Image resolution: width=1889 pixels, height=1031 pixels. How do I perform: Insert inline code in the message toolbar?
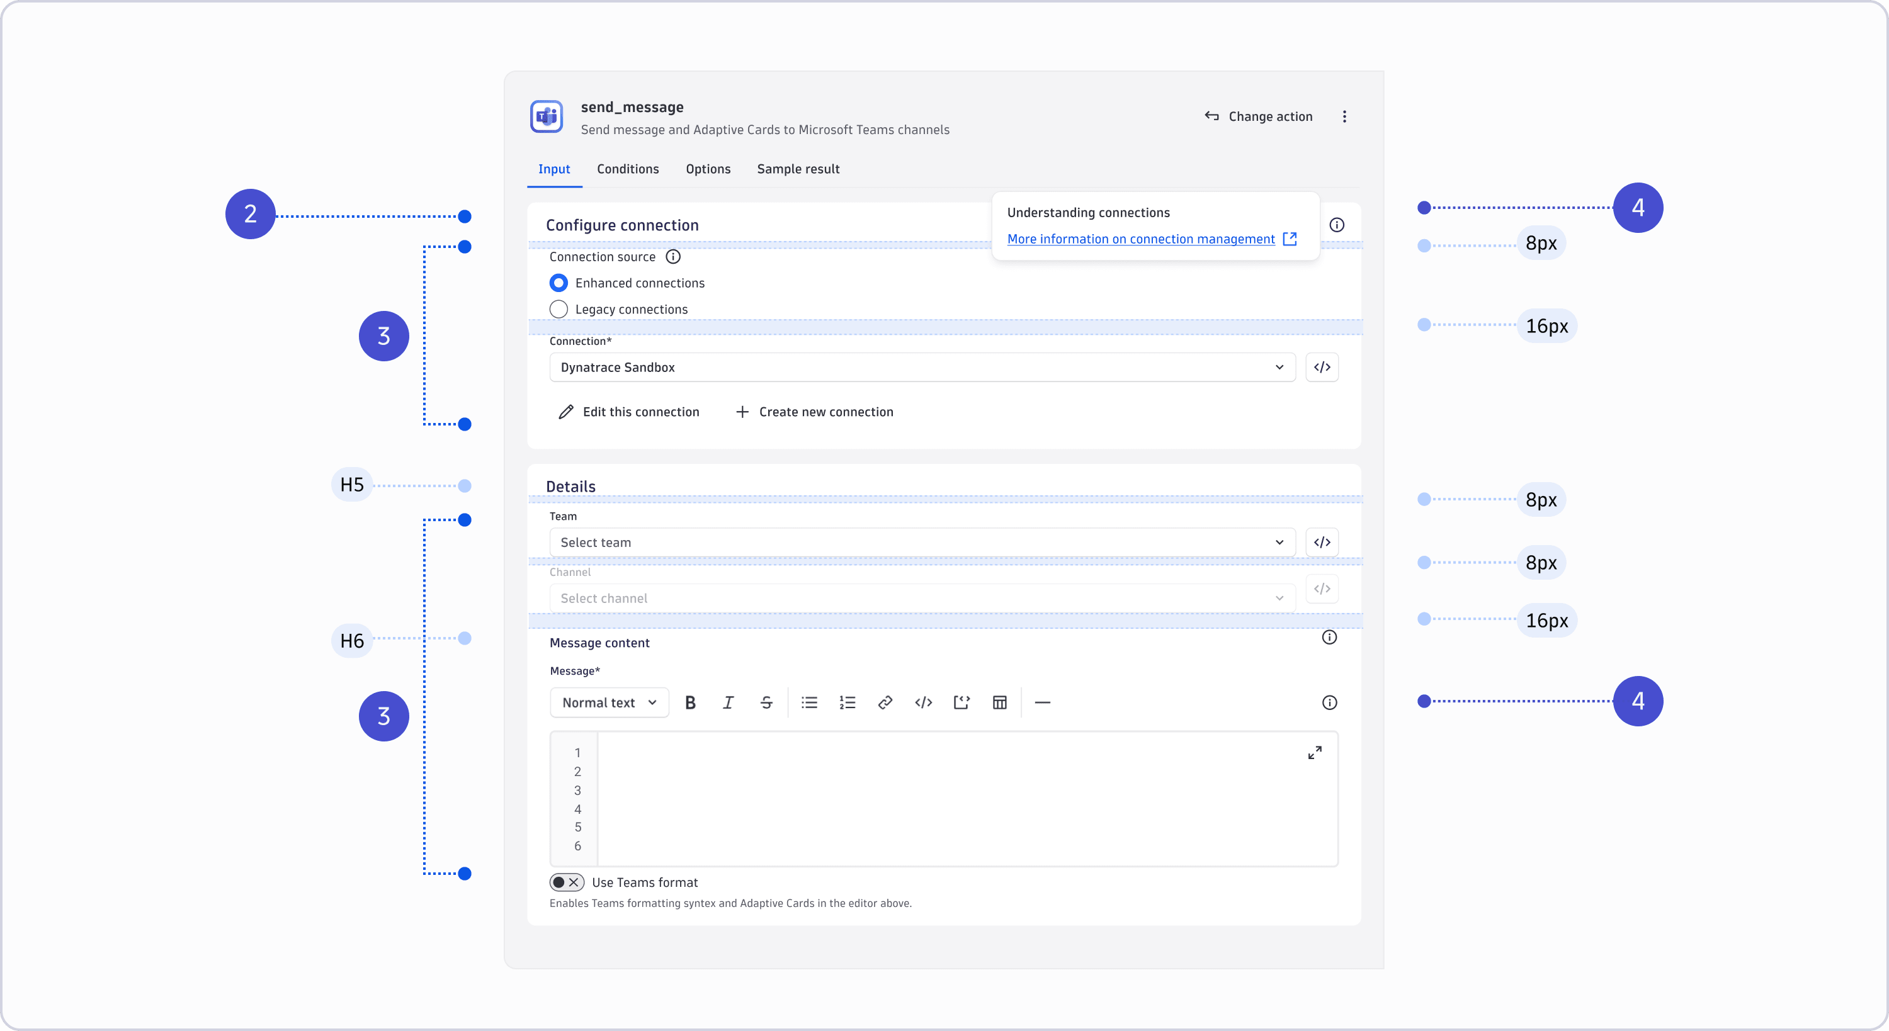pyautogui.click(x=923, y=702)
